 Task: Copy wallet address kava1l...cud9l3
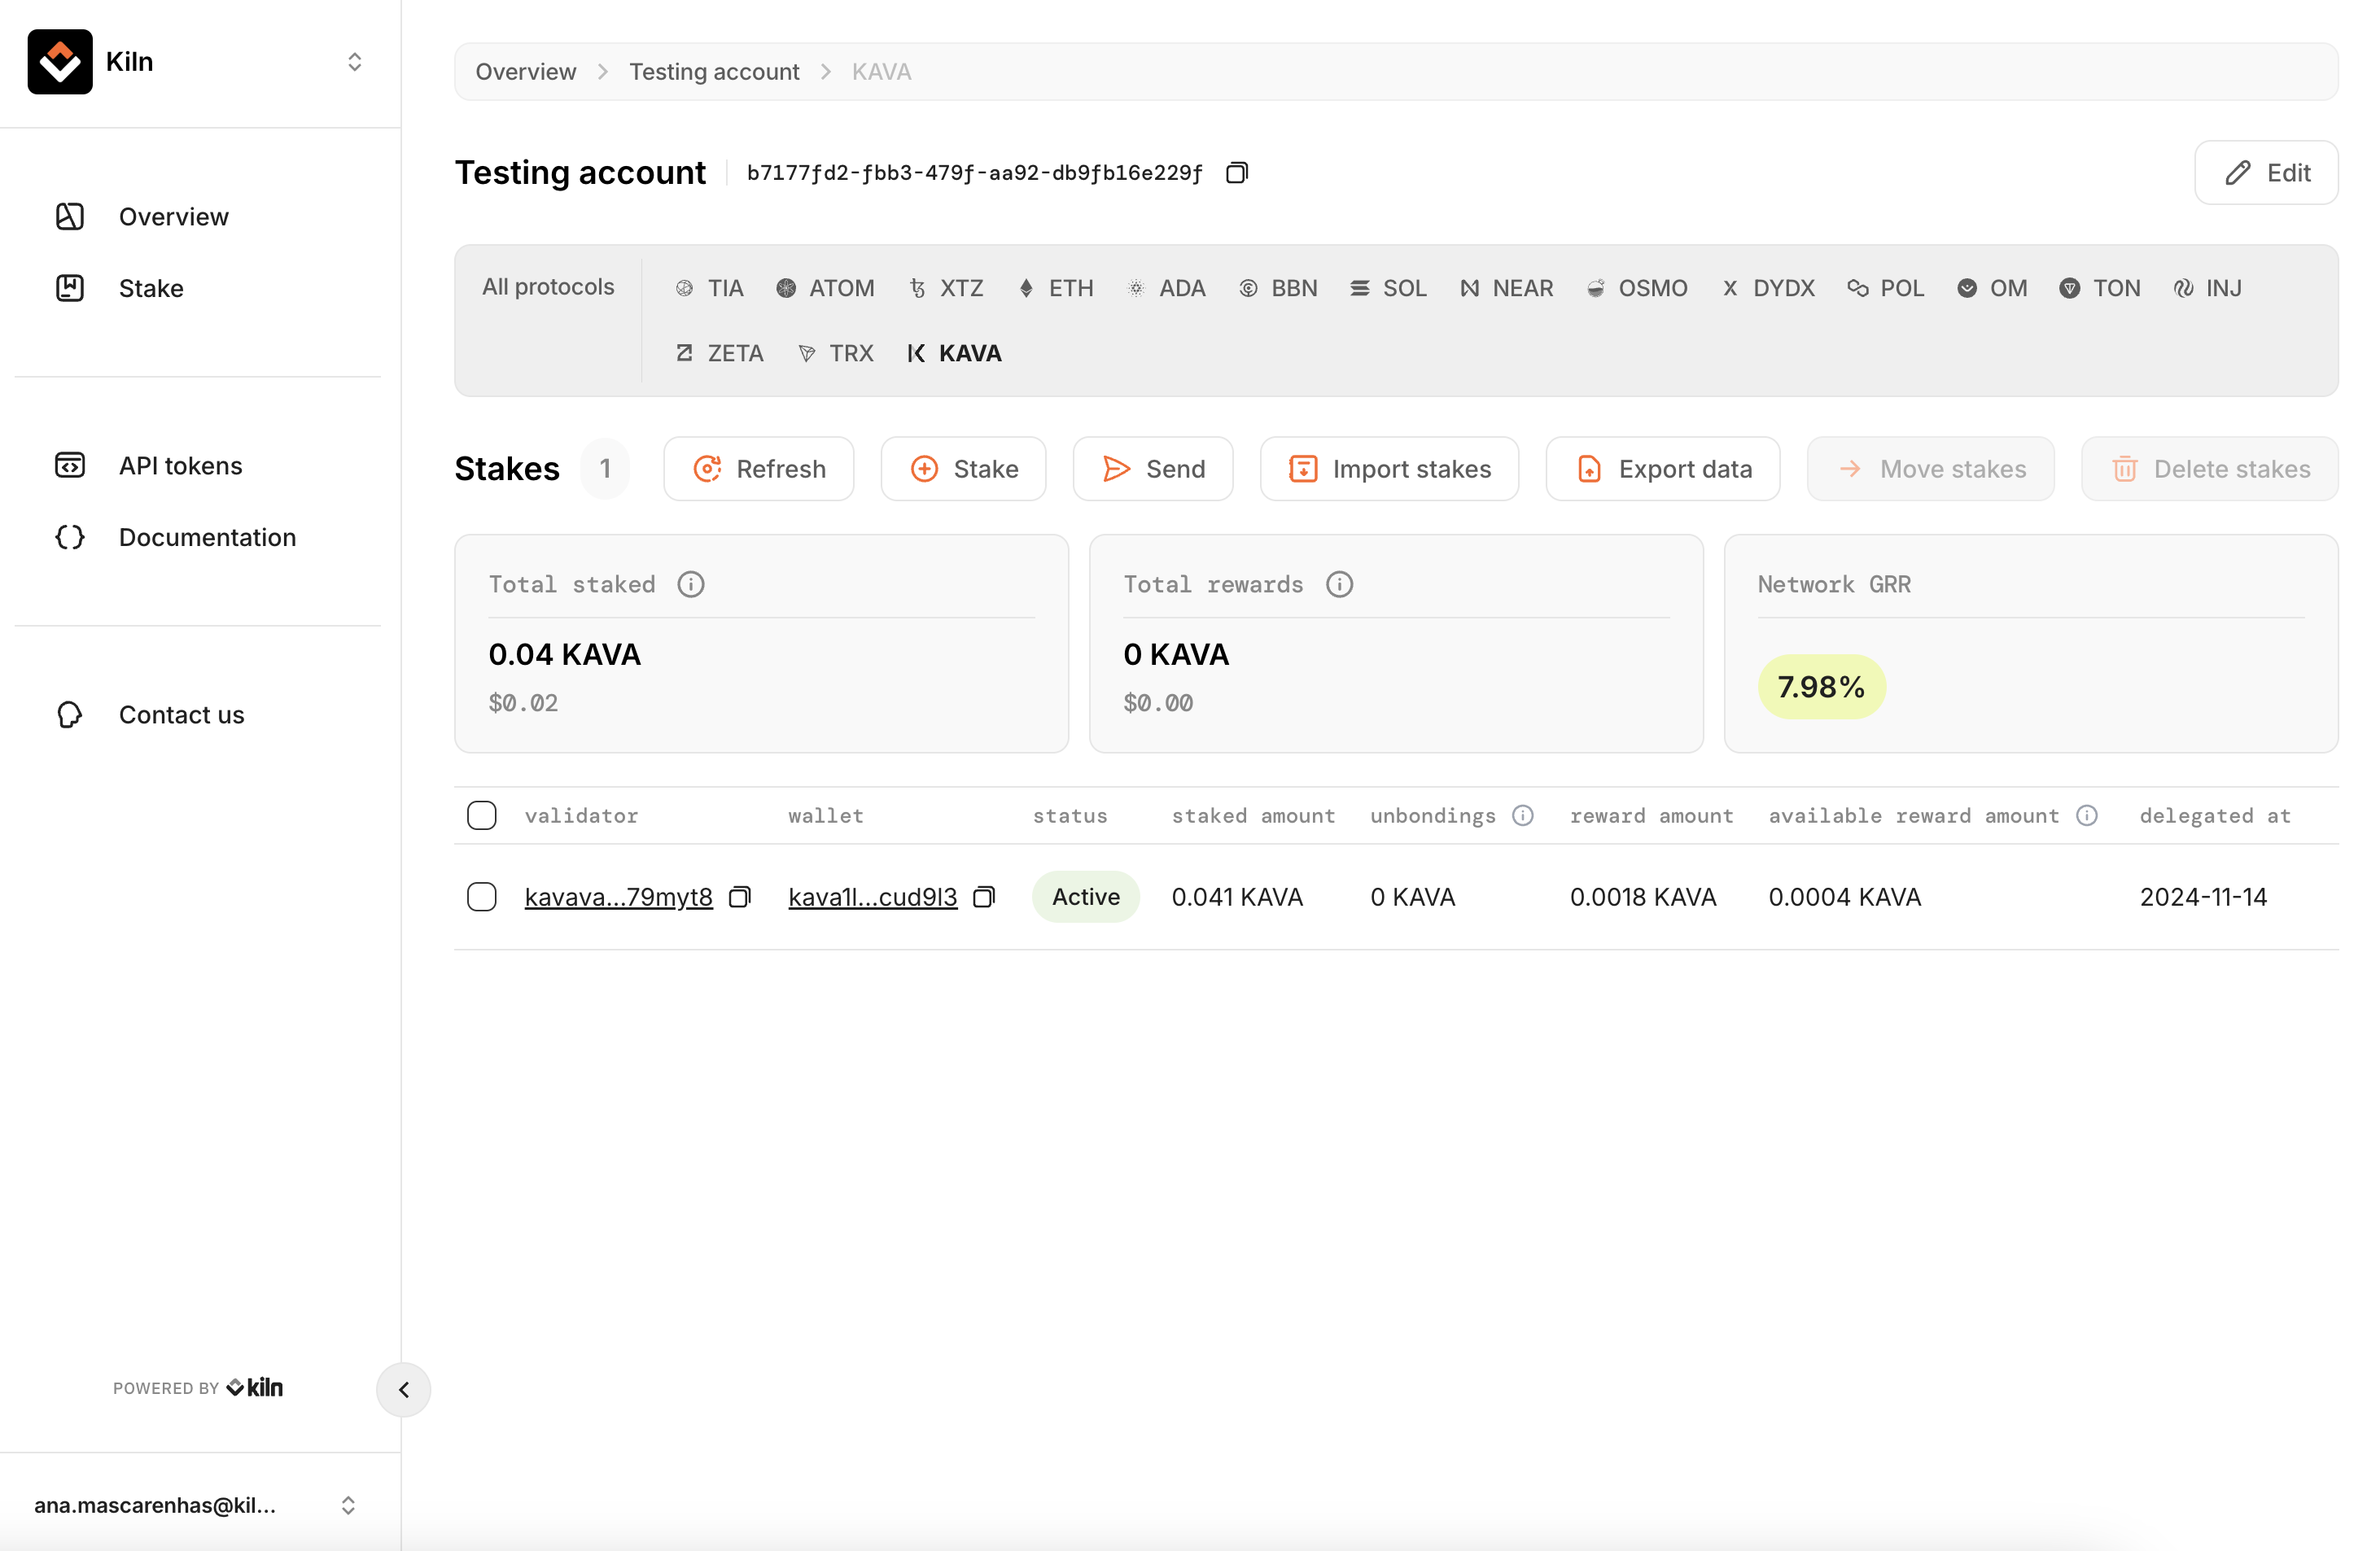[x=984, y=897]
